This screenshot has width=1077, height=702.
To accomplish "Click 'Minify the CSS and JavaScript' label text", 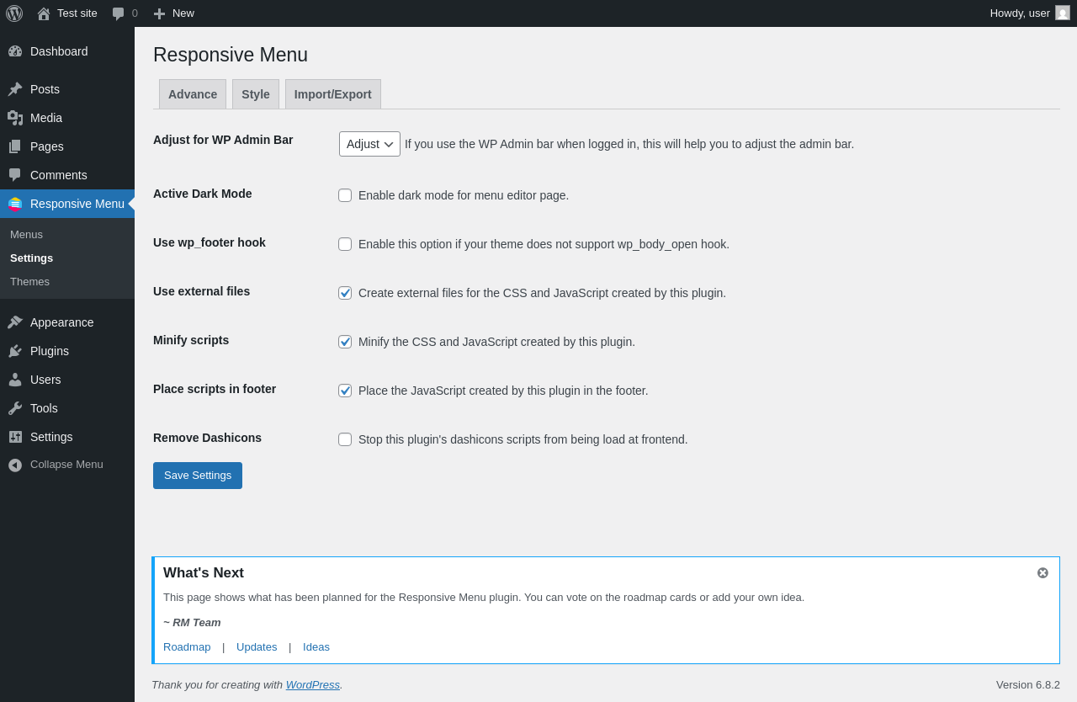I will (496, 342).
